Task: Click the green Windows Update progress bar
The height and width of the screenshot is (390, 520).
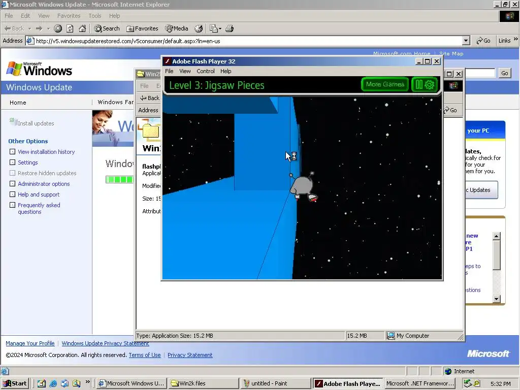Action: pos(120,179)
